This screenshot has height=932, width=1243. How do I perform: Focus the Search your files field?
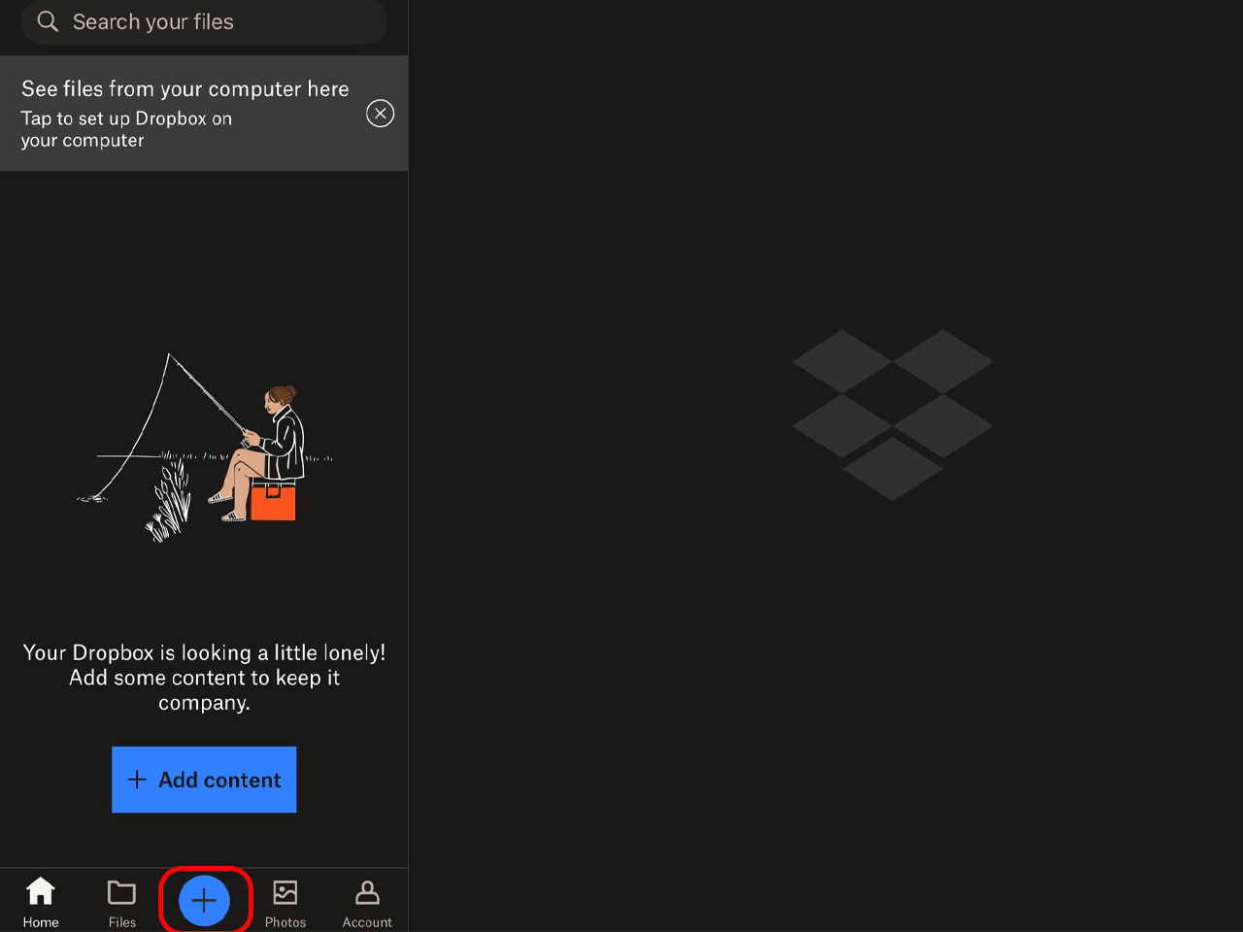[204, 21]
